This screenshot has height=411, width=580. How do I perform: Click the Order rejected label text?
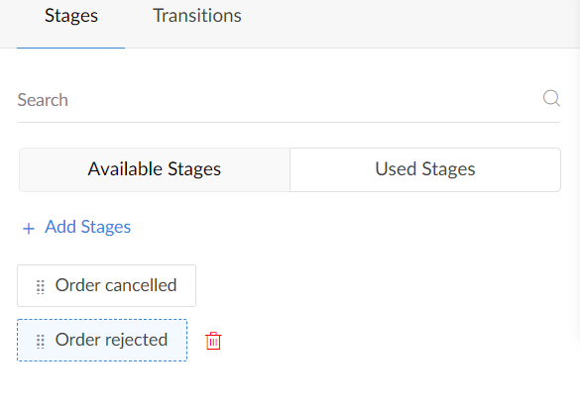coord(111,340)
